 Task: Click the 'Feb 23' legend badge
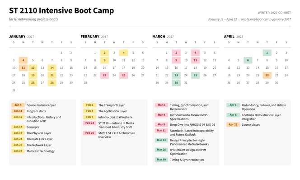[90, 123]
